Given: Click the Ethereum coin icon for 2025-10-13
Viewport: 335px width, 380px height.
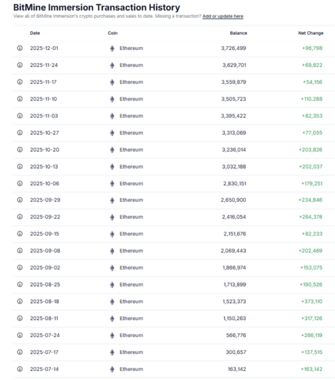Looking at the screenshot, I should pos(112,167).
